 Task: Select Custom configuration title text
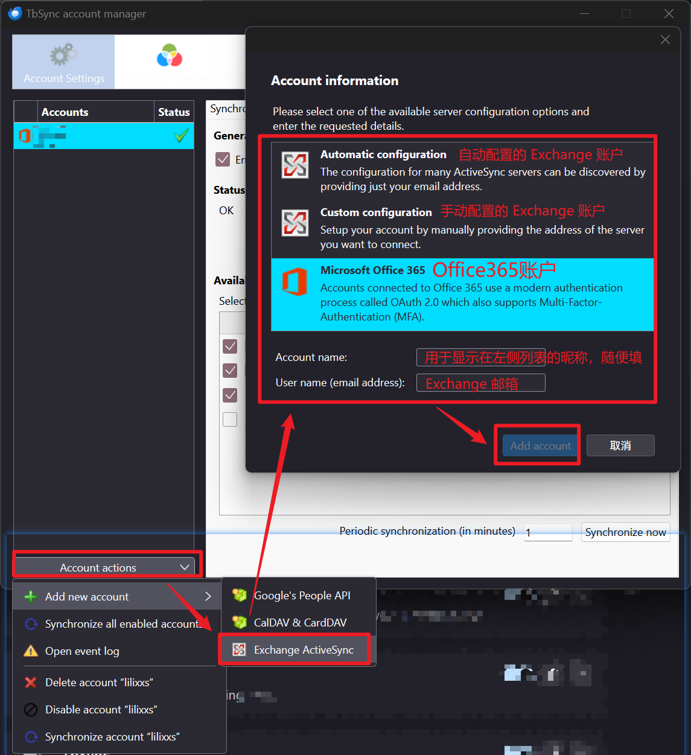click(376, 212)
